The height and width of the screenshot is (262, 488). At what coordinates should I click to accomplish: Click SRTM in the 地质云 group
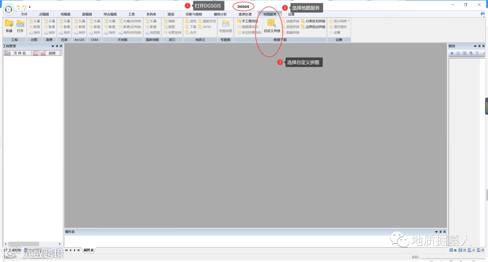tap(205, 27)
